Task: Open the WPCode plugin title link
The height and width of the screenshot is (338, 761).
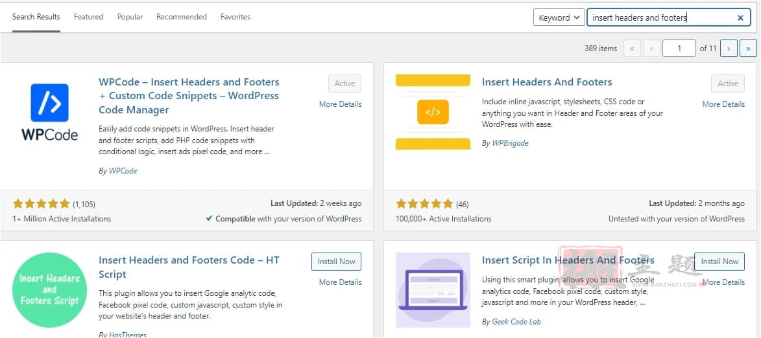Action: tap(189, 96)
